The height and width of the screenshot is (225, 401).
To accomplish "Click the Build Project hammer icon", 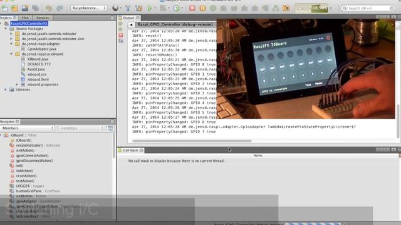I will (x=128, y=8).
